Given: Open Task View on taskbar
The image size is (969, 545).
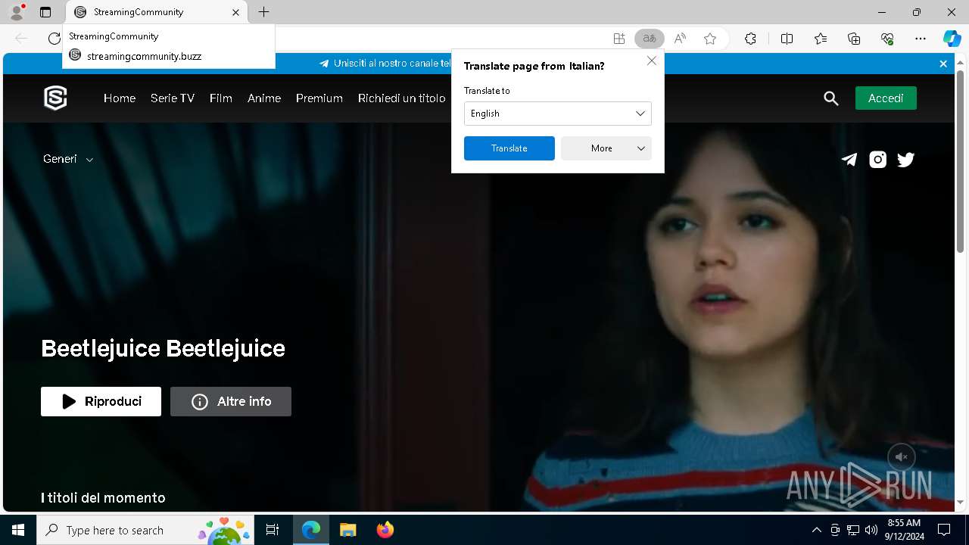Looking at the screenshot, I should tap(273, 530).
